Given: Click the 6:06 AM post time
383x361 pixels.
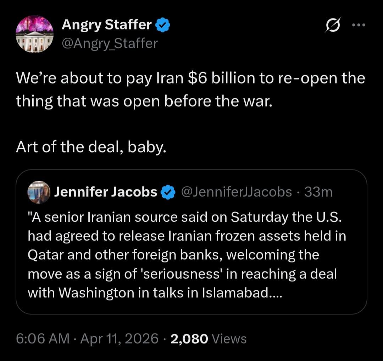Looking at the screenshot, I should [x=43, y=339].
